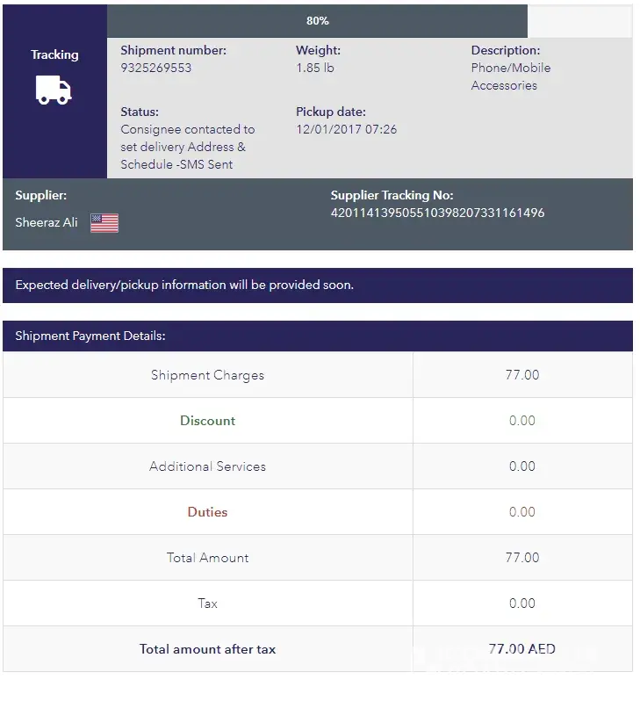Viewport: 640px width, 701px height.
Task: Click the Tax row label
Action: (207, 603)
